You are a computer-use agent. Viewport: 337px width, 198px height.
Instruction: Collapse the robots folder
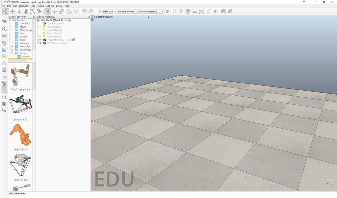click(12, 53)
